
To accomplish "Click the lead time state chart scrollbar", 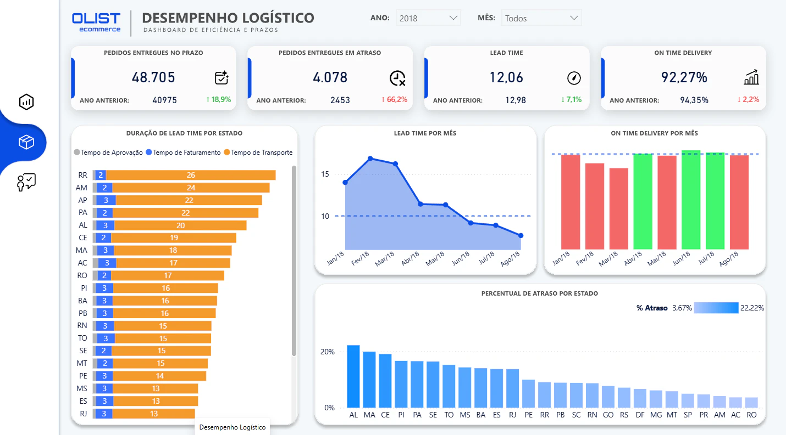I will point(294,261).
